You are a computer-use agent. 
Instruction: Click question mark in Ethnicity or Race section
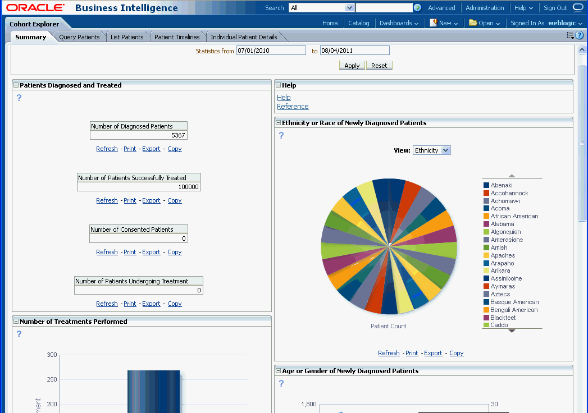(281, 135)
